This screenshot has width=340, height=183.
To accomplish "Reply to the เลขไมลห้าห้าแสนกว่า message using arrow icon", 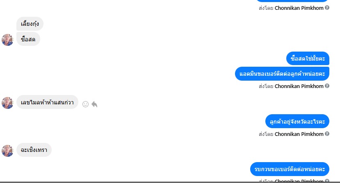I will pos(94,104).
